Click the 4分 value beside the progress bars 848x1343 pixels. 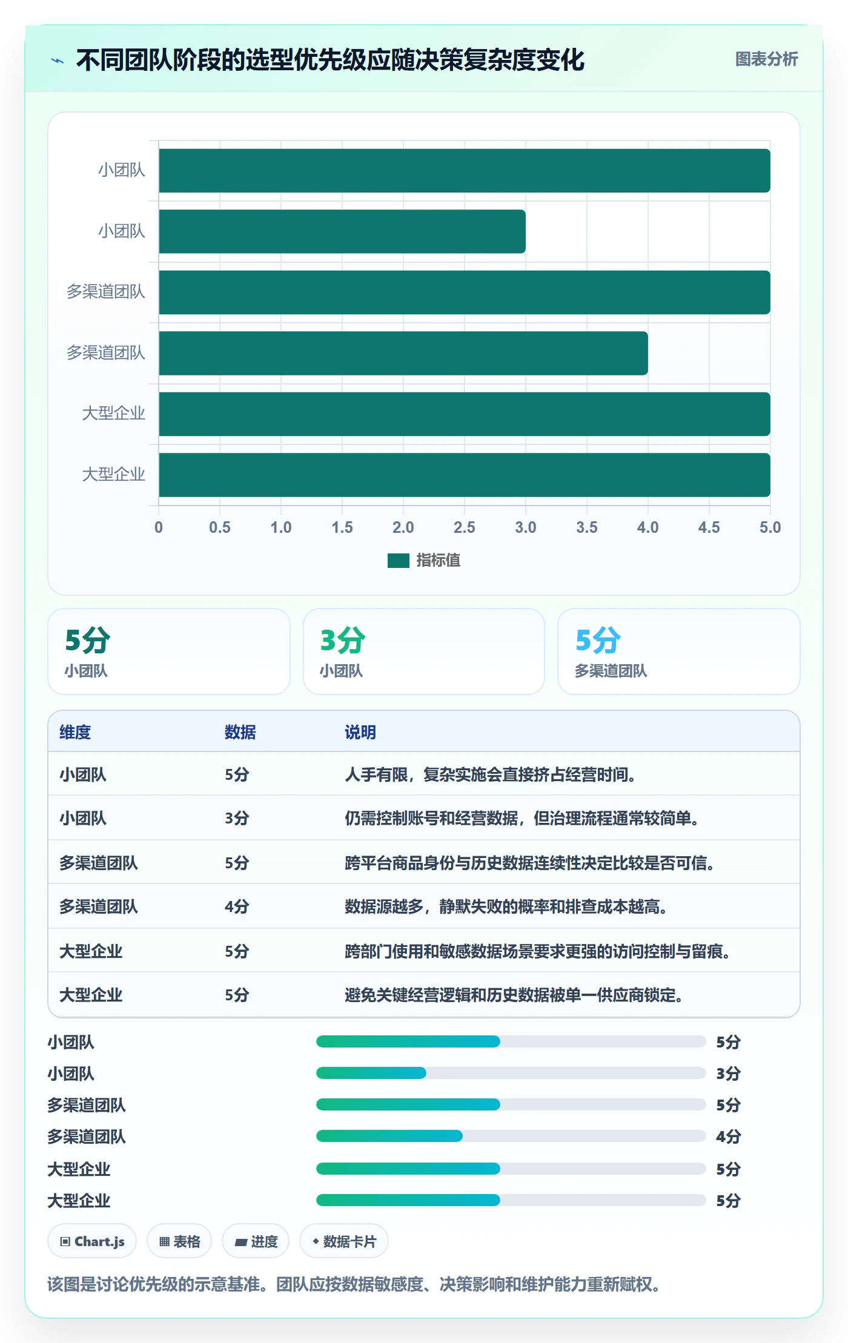[729, 1137]
